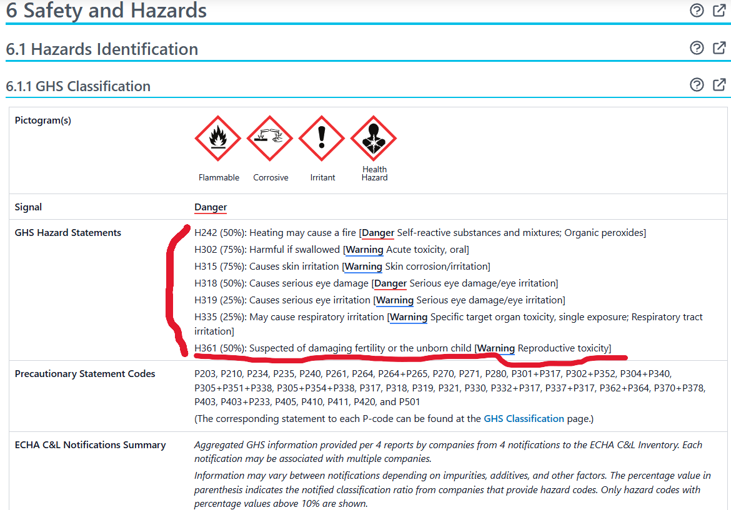
Task: Open Safety and Hazards section in new window
Action: [x=719, y=10]
